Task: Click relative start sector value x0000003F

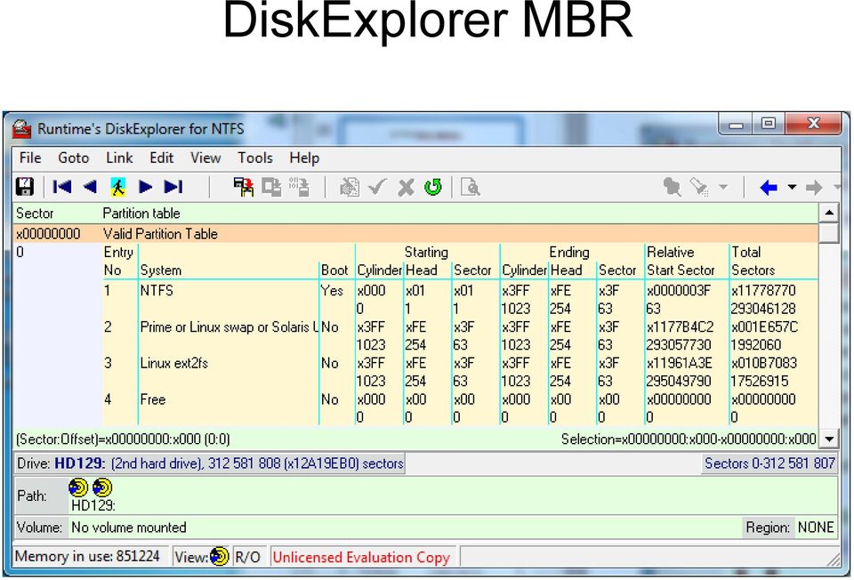Action: coord(678,290)
